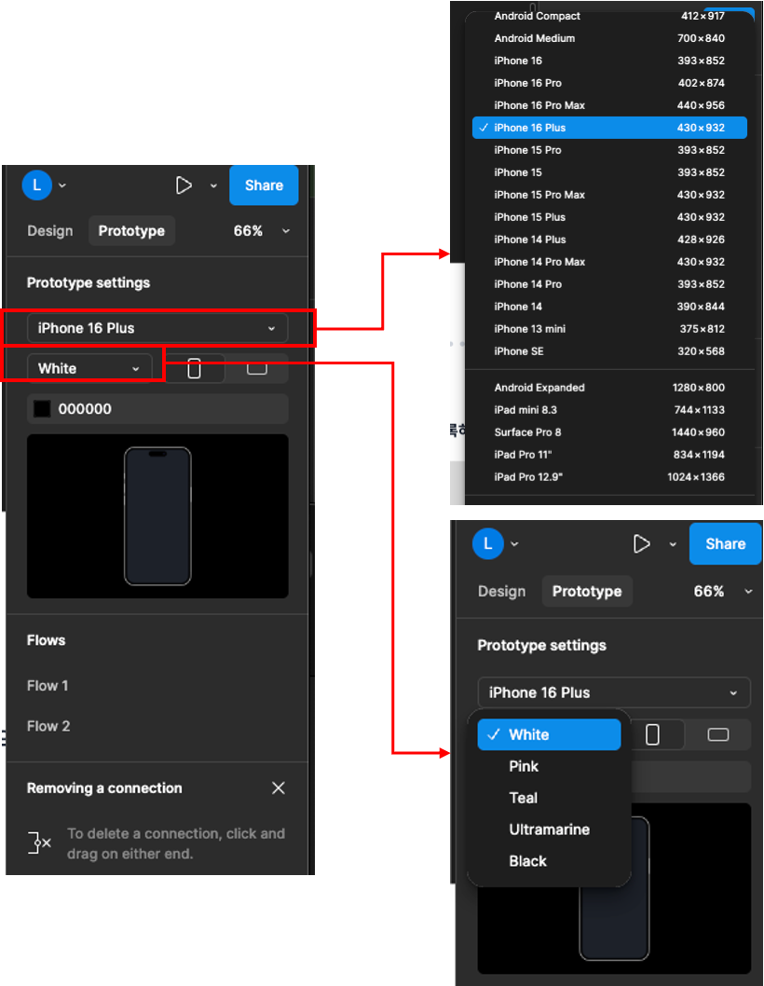The width and height of the screenshot is (764, 986).
Task: Select Flow 2 in Flows list
Action: click(x=48, y=726)
